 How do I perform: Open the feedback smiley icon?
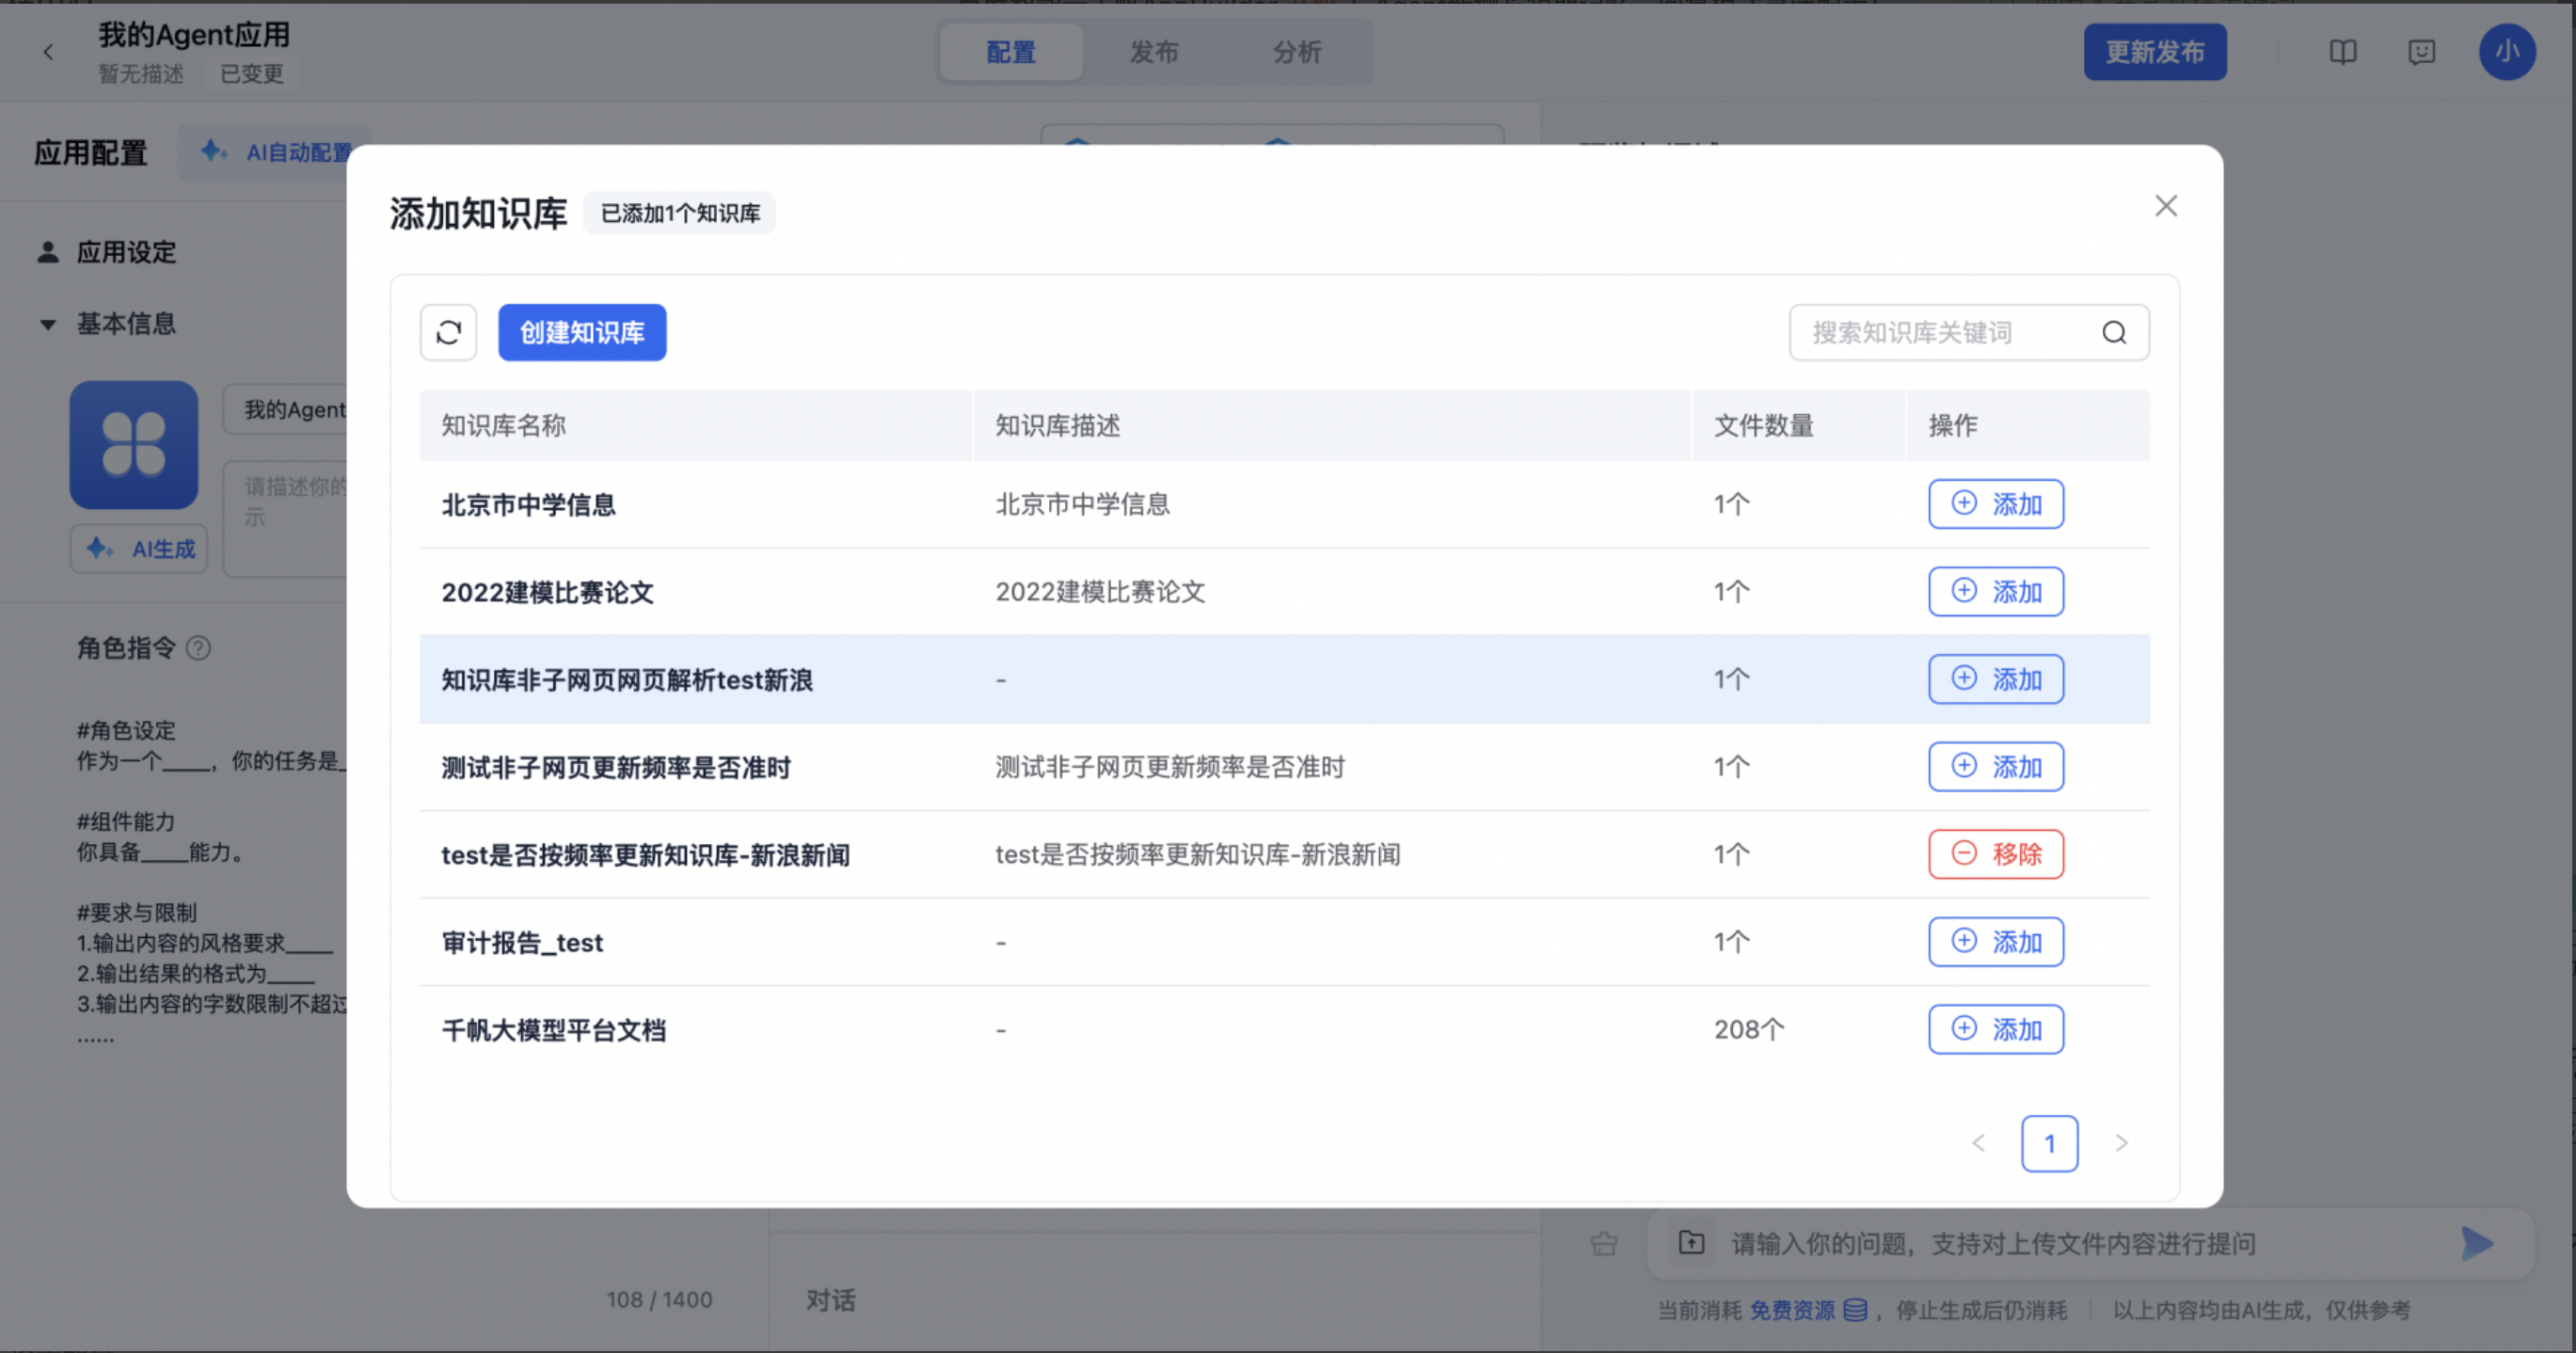click(2421, 52)
